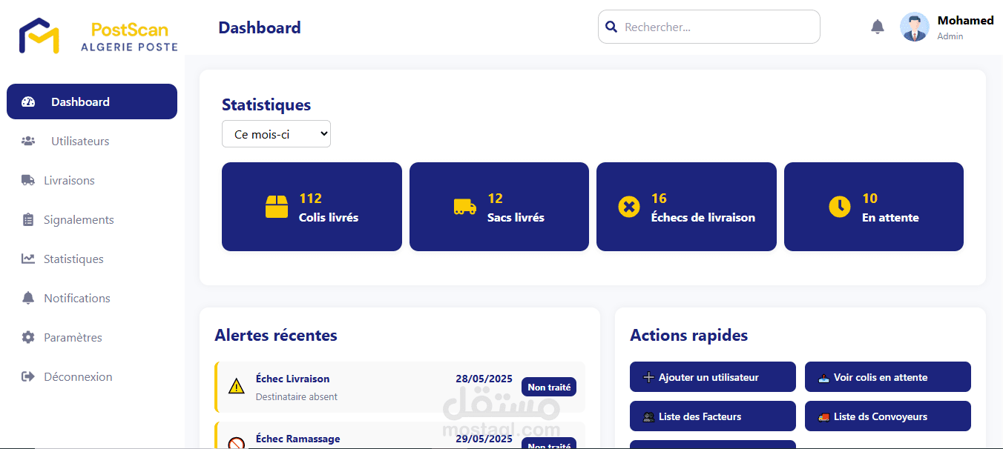Open notifications via header bell icon
1003x449 pixels.
click(x=878, y=27)
